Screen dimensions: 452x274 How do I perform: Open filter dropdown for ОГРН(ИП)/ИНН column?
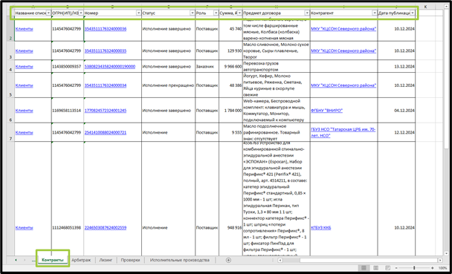[81, 13]
